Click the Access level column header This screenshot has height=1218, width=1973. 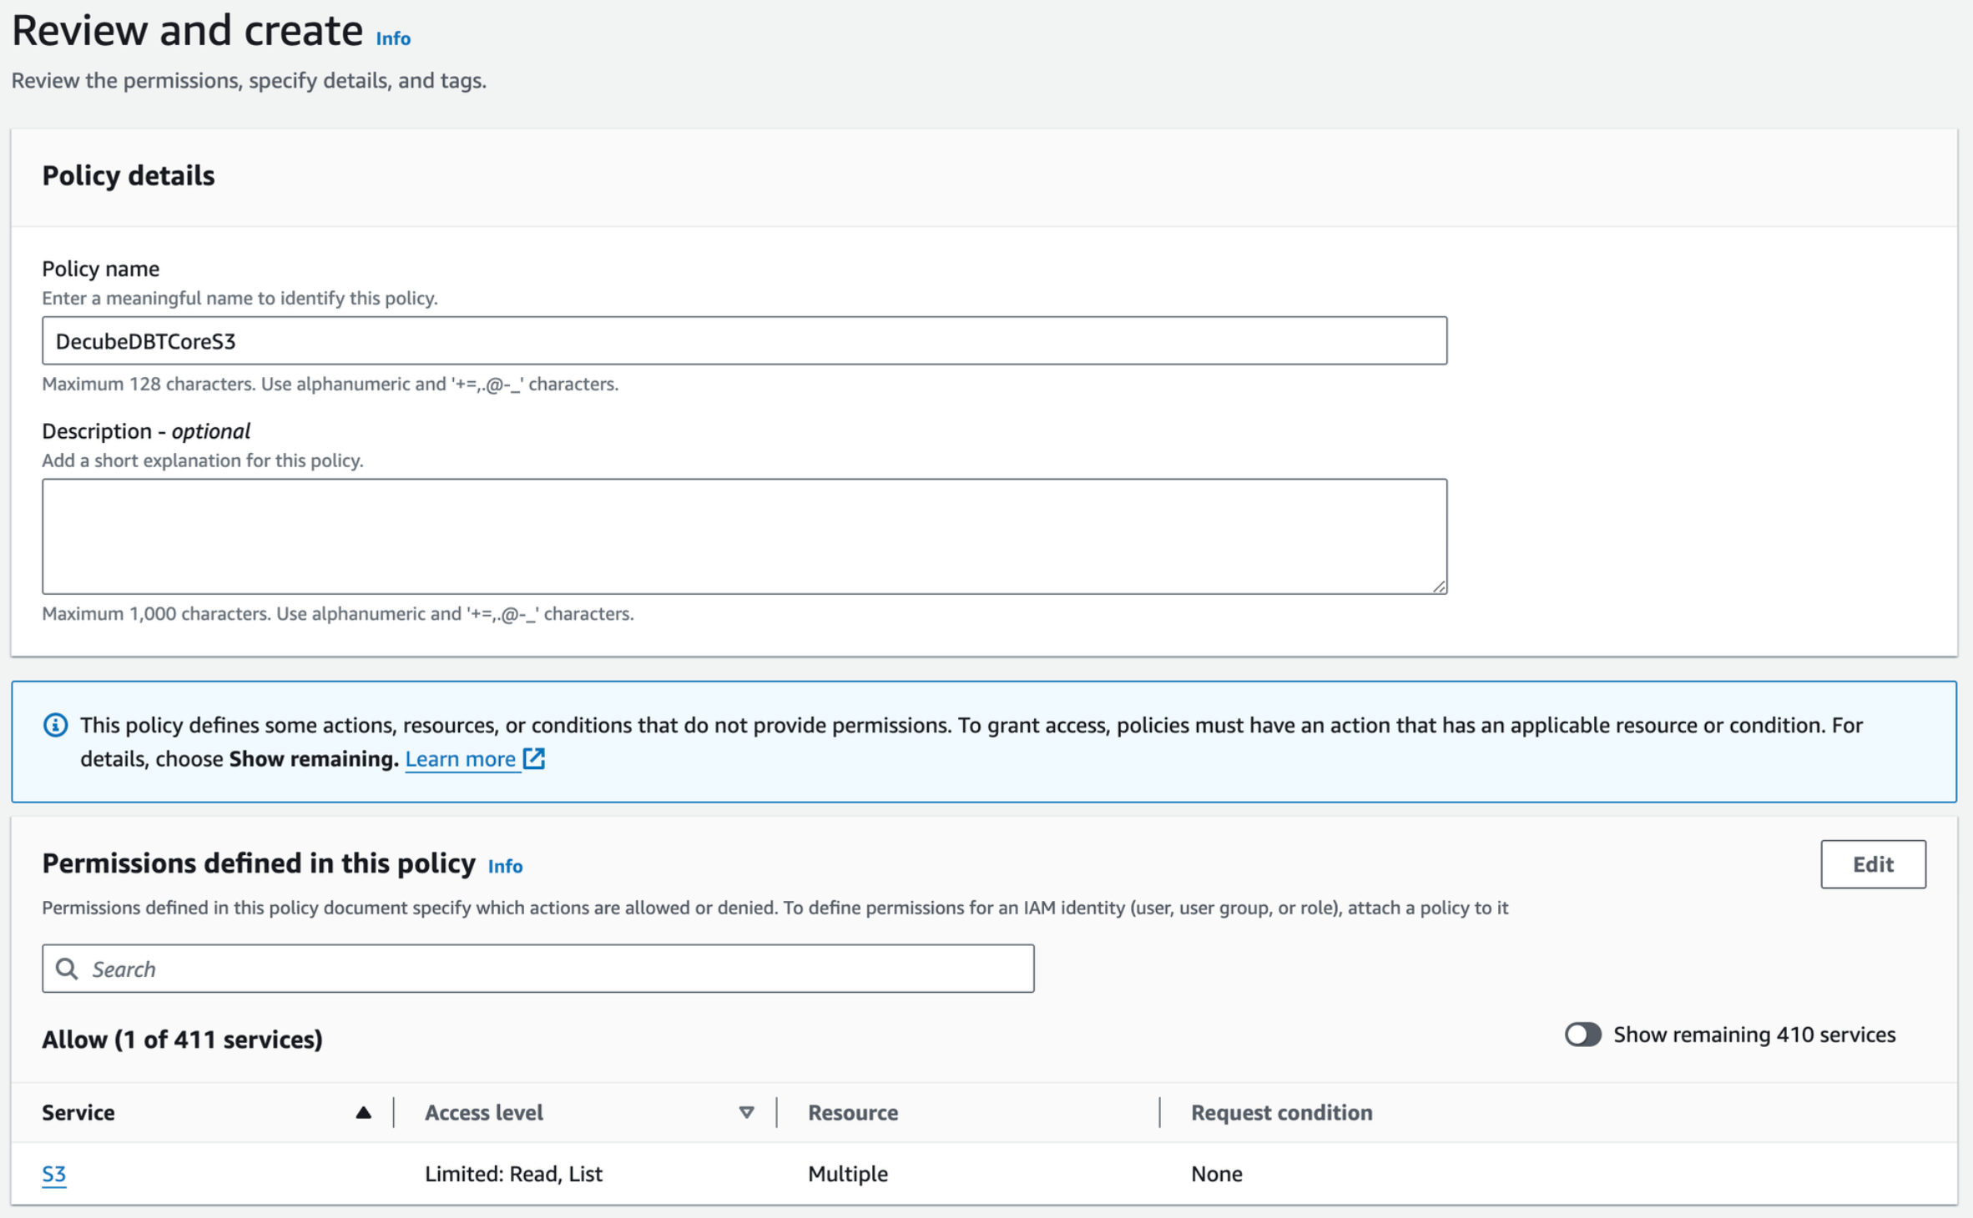click(x=484, y=1112)
